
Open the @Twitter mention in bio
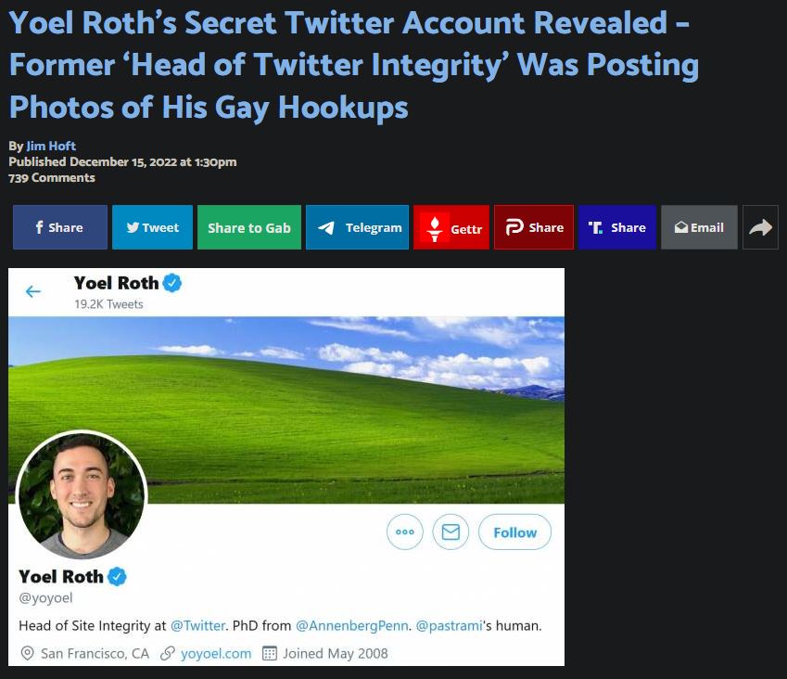[197, 626]
